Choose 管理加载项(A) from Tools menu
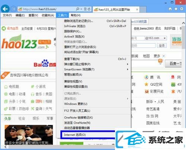 73,74
